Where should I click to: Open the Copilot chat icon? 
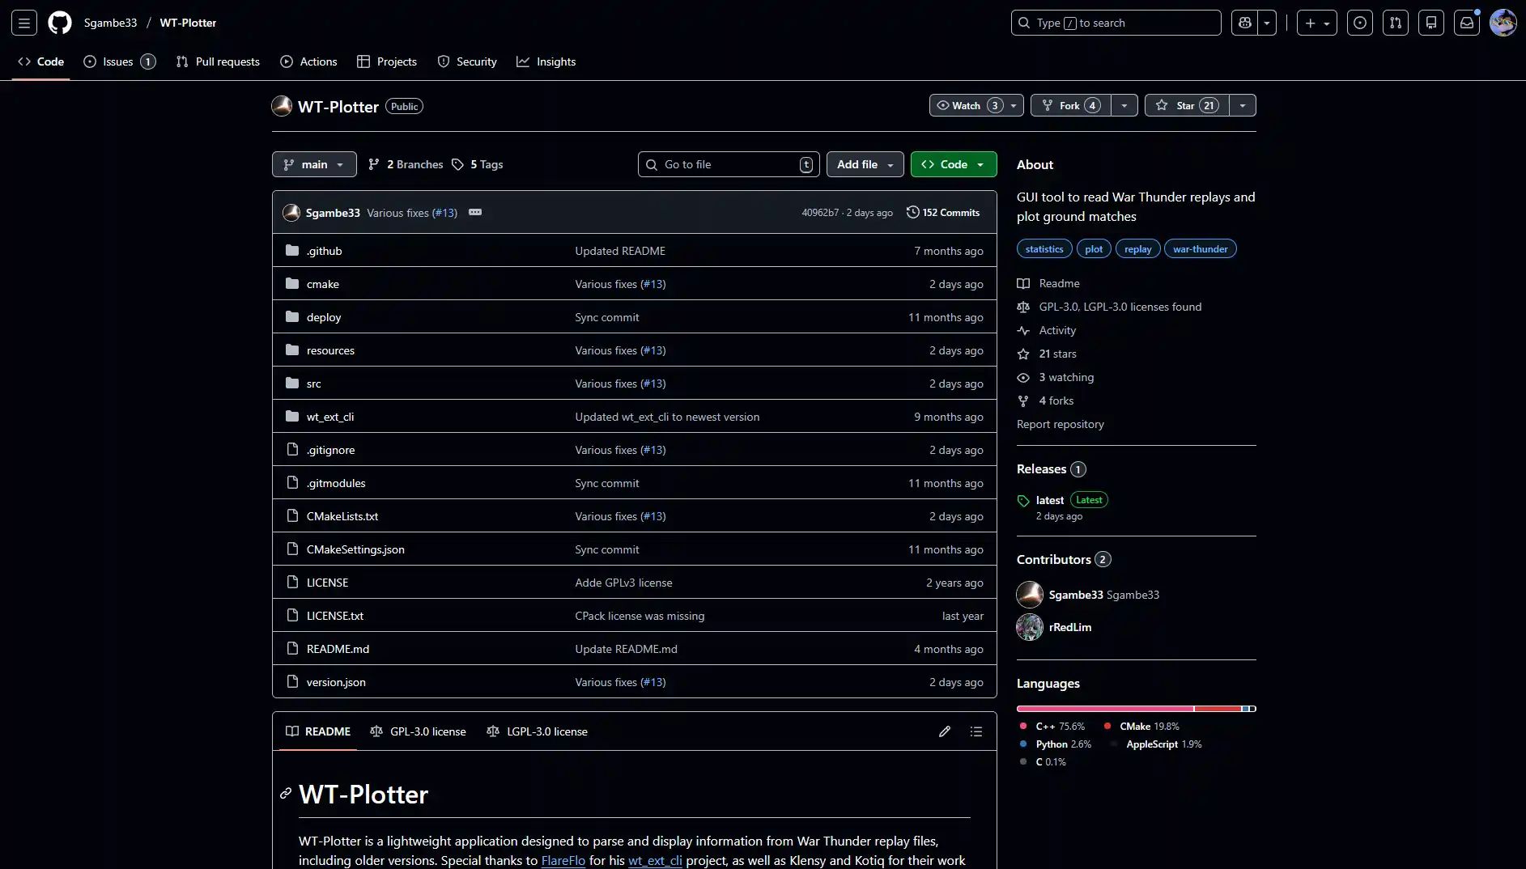1245,23
